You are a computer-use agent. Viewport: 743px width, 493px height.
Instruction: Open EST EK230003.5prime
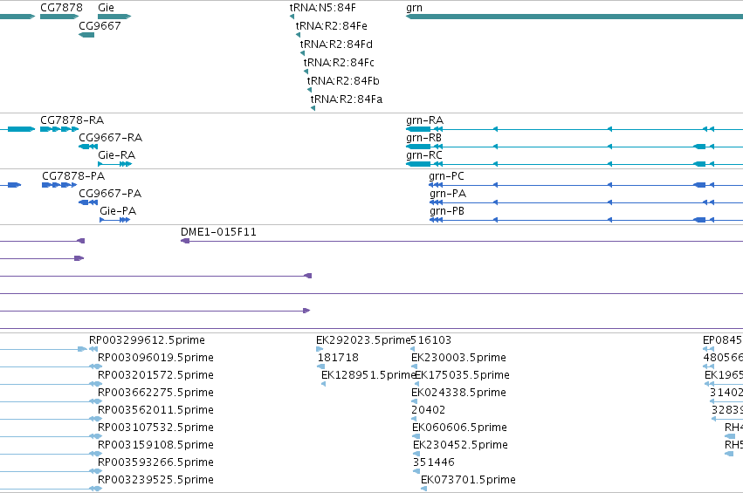click(x=458, y=358)
